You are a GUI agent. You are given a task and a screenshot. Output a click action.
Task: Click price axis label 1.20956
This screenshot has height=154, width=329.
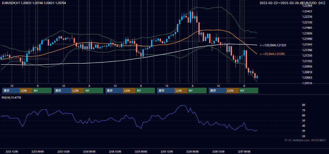(x=307, y=66)
